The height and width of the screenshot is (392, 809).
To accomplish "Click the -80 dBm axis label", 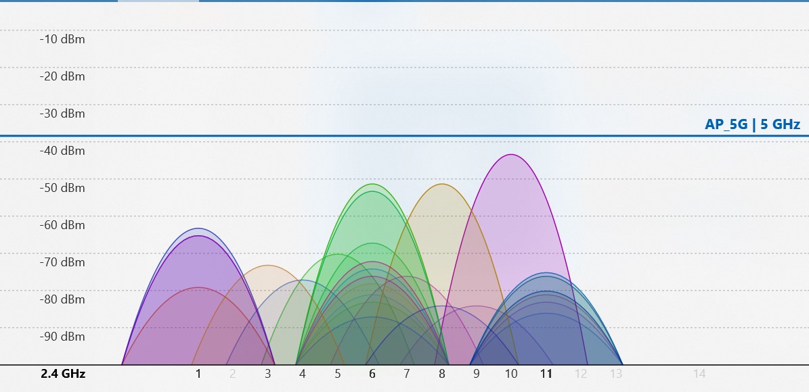I will coord(62,299).
